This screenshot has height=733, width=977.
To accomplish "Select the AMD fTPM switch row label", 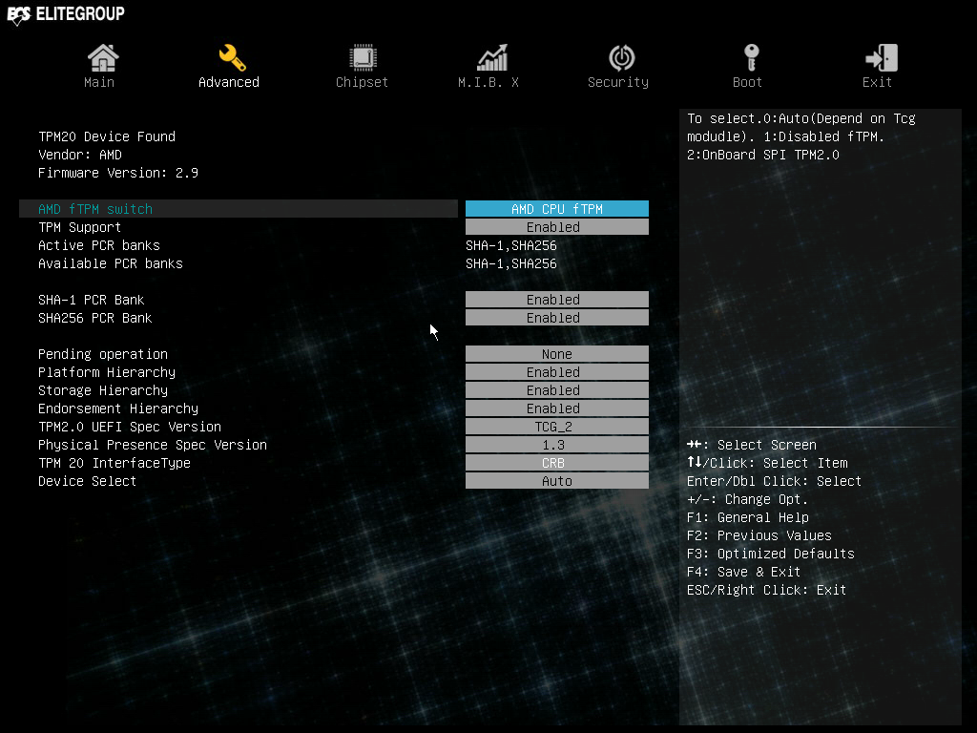I will tap(95, 209).
